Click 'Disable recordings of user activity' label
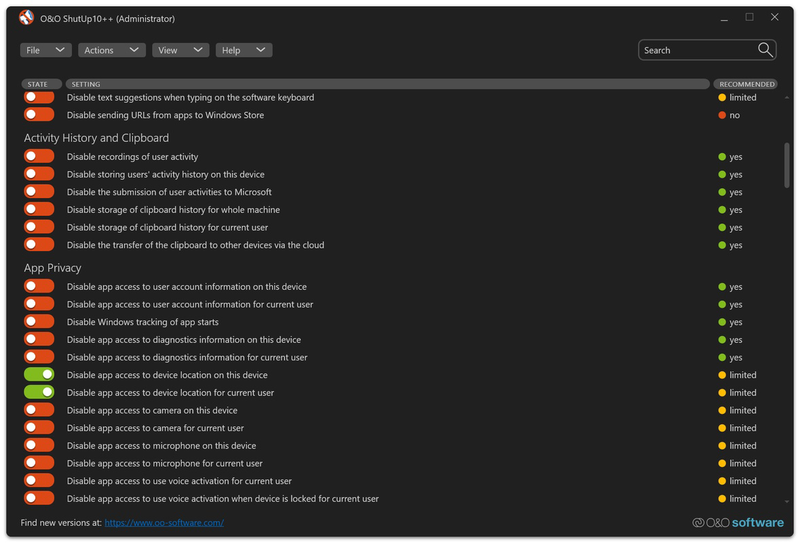The height and width of the screenshot is (543, 800). coord(132,157)
